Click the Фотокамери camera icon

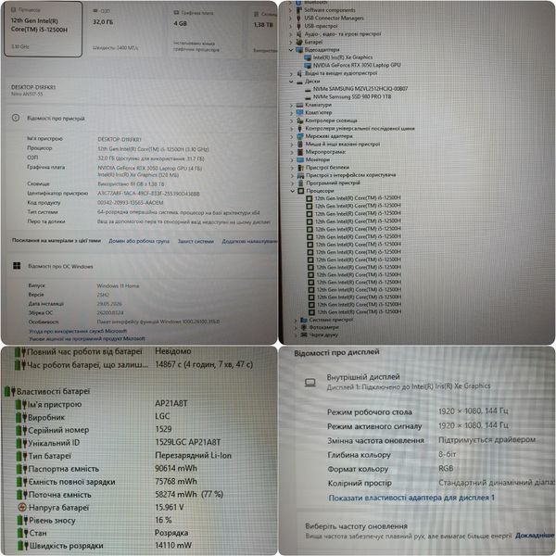[x=304, y=328]
